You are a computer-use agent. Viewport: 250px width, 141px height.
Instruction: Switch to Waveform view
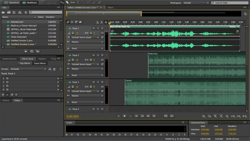point(12,3)
